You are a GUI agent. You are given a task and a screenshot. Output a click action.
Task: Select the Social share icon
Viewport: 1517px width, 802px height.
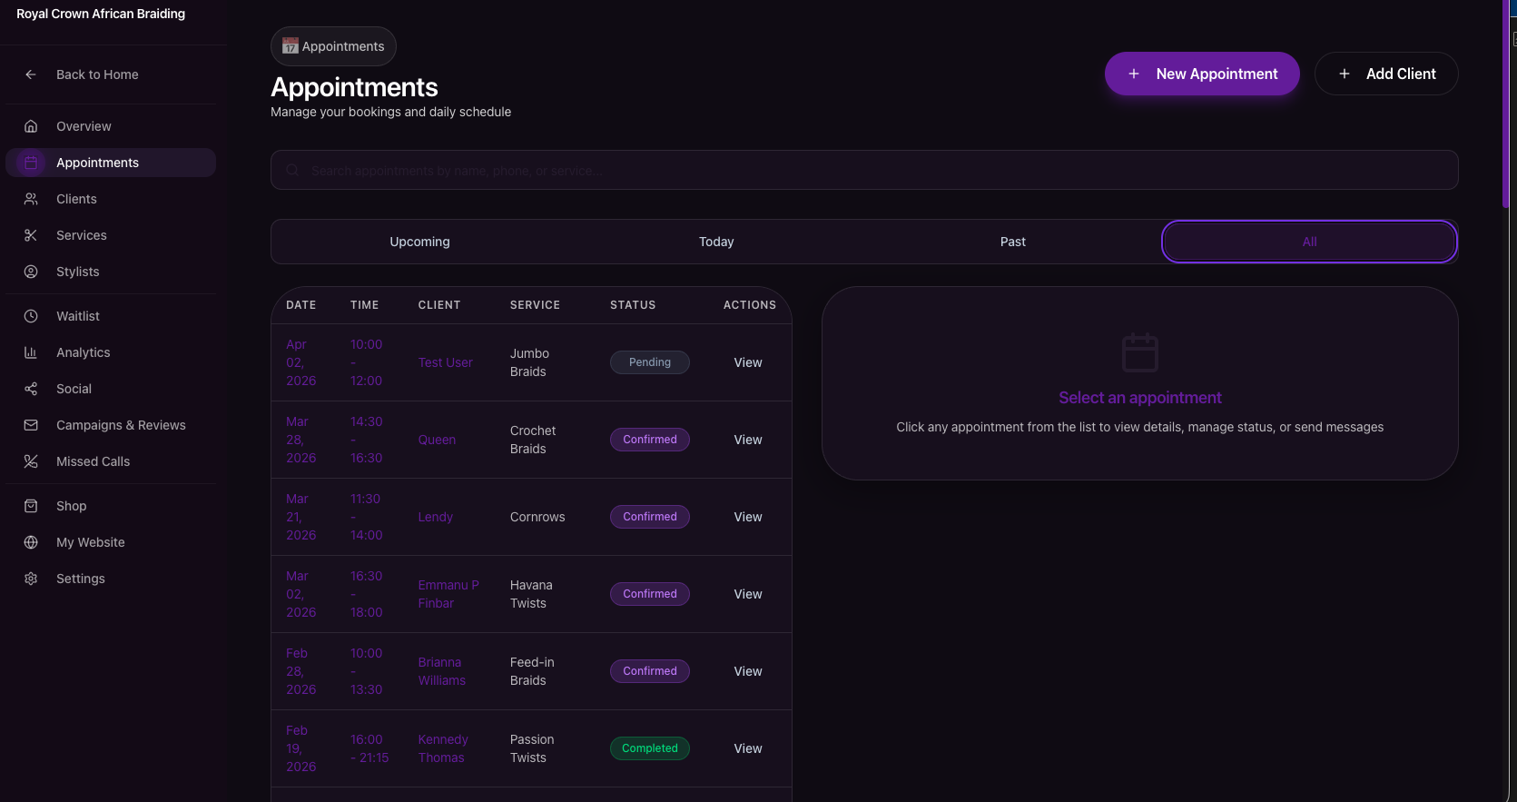[x=31, y=389]
